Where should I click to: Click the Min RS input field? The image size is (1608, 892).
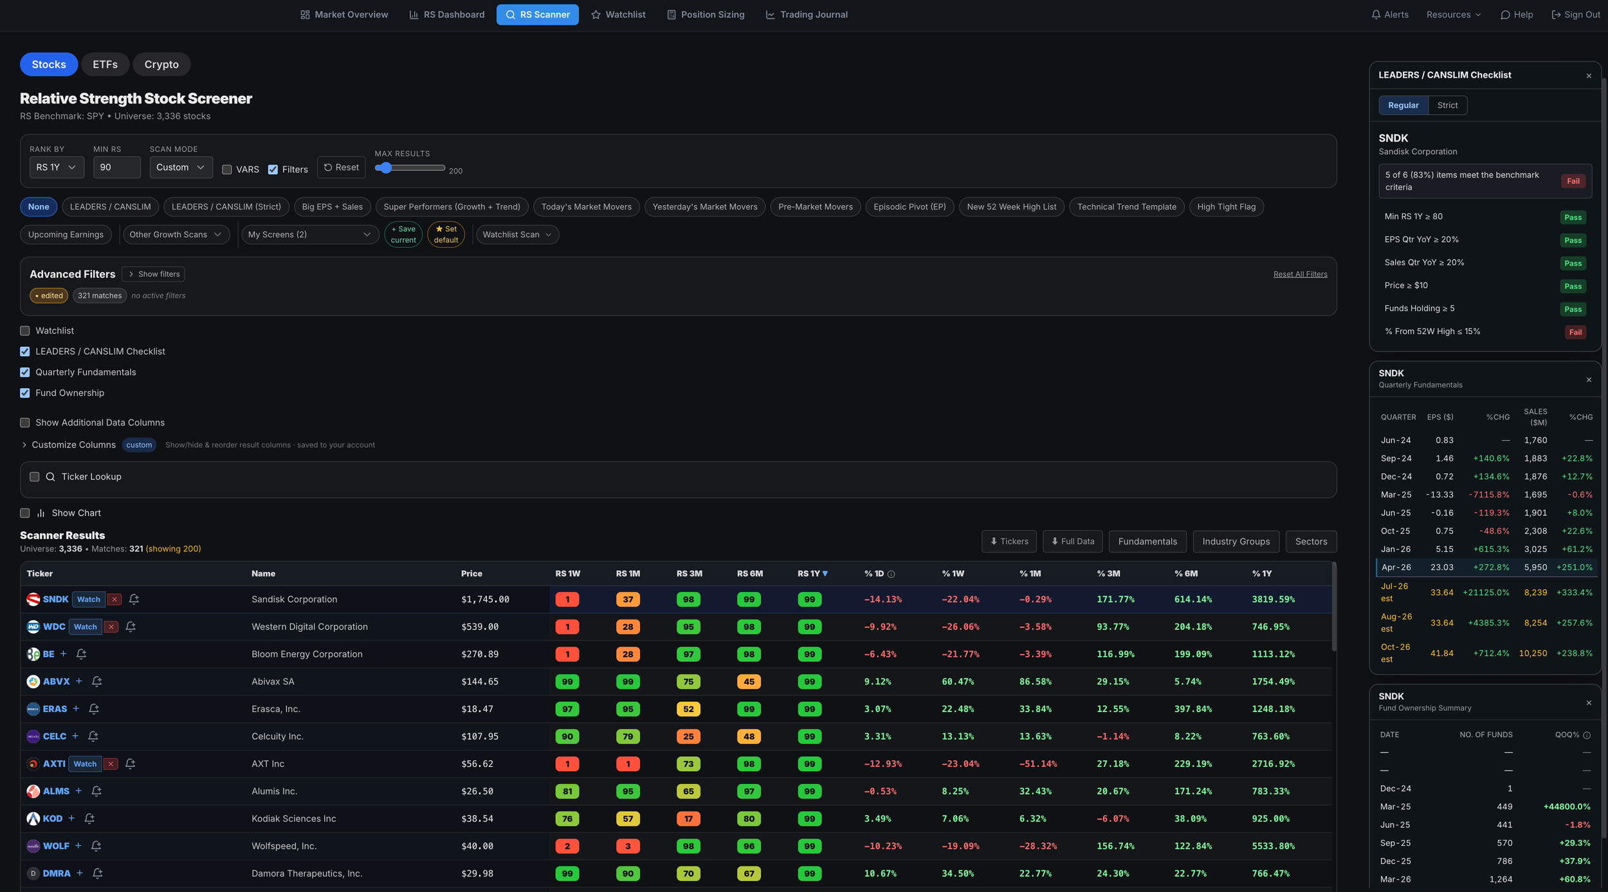[116, 167]
